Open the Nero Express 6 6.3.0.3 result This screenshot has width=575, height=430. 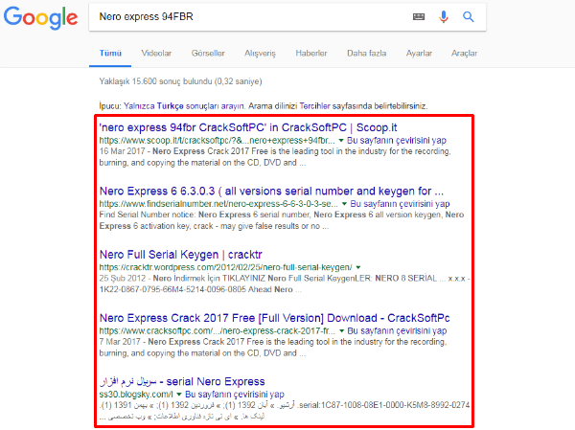[271, 191]
